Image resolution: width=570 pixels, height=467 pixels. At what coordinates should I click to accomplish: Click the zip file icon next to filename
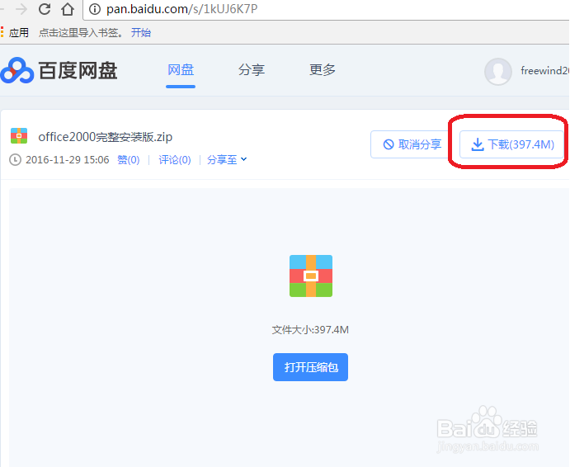coord(19,135)
